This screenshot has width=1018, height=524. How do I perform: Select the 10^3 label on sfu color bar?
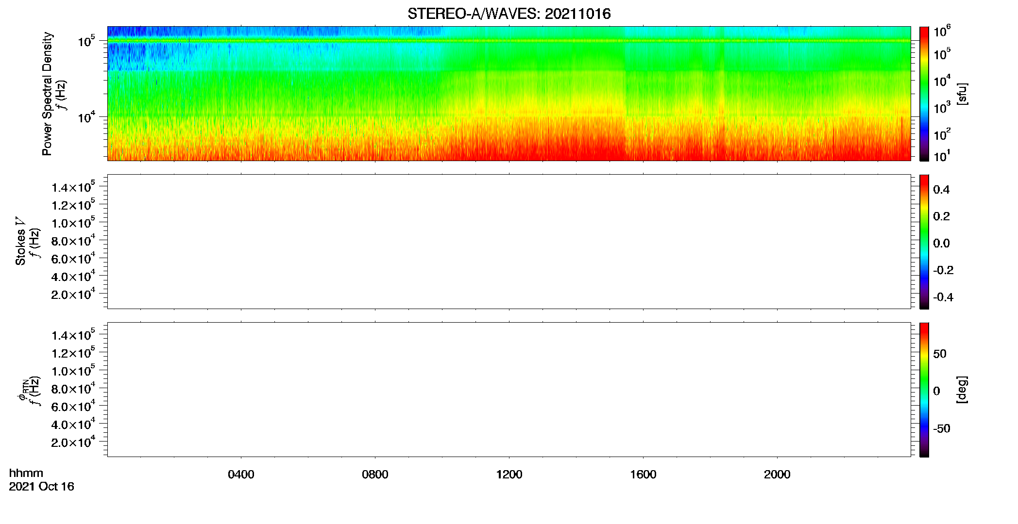pyautogui.click(x=942, y=107)
